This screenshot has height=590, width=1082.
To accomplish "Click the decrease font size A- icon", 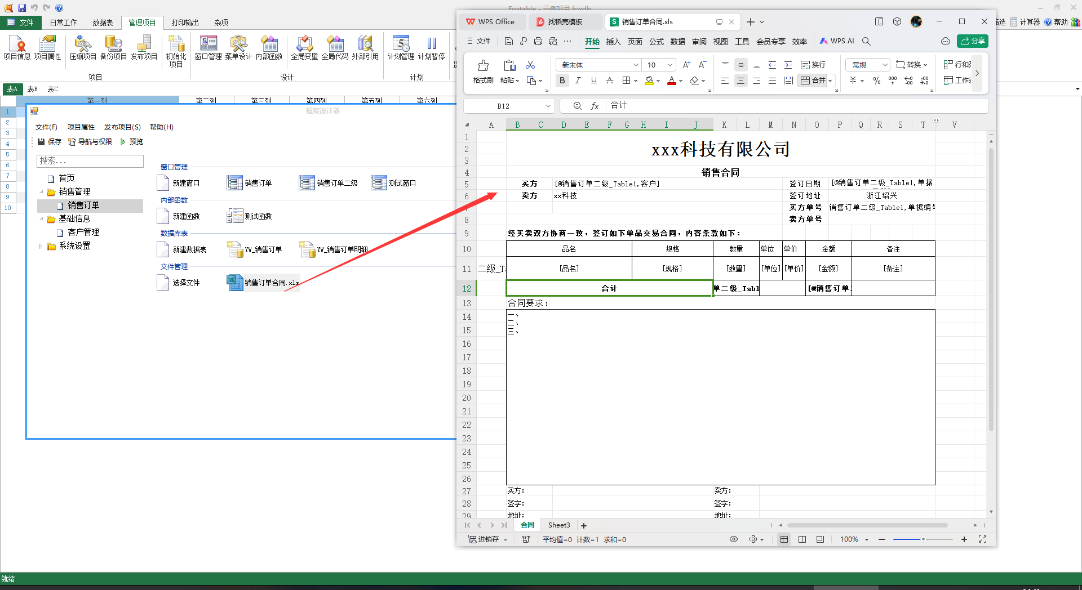I will click(x=702, y=65).
